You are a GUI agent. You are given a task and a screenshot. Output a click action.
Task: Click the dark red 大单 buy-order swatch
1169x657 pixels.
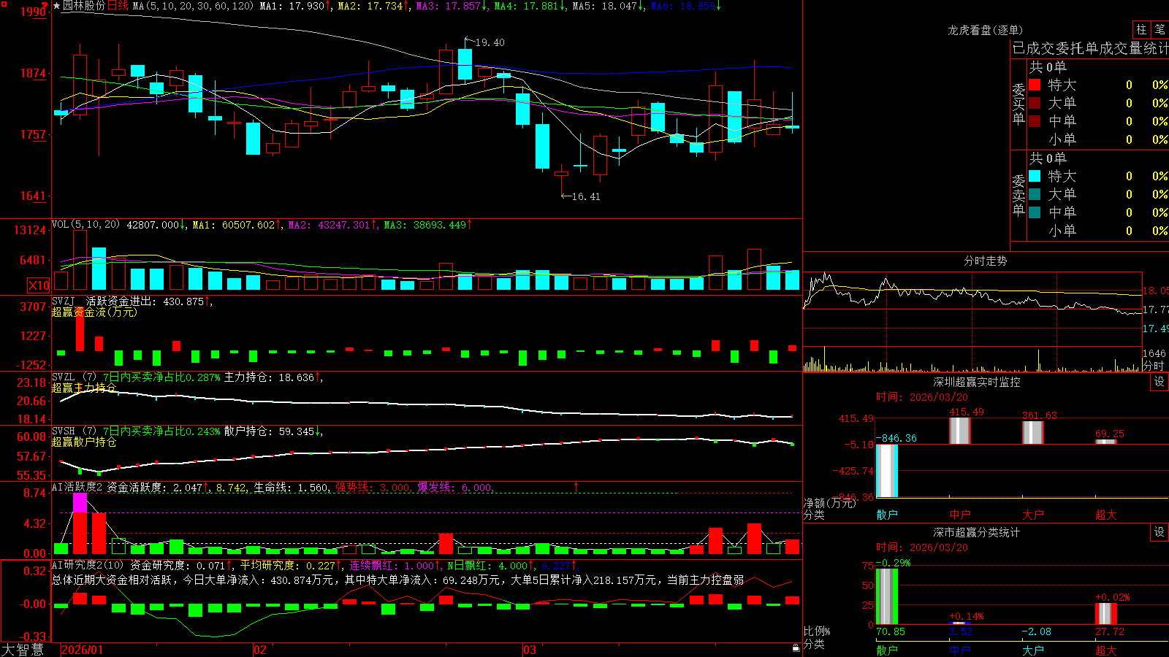[1035, 103]
